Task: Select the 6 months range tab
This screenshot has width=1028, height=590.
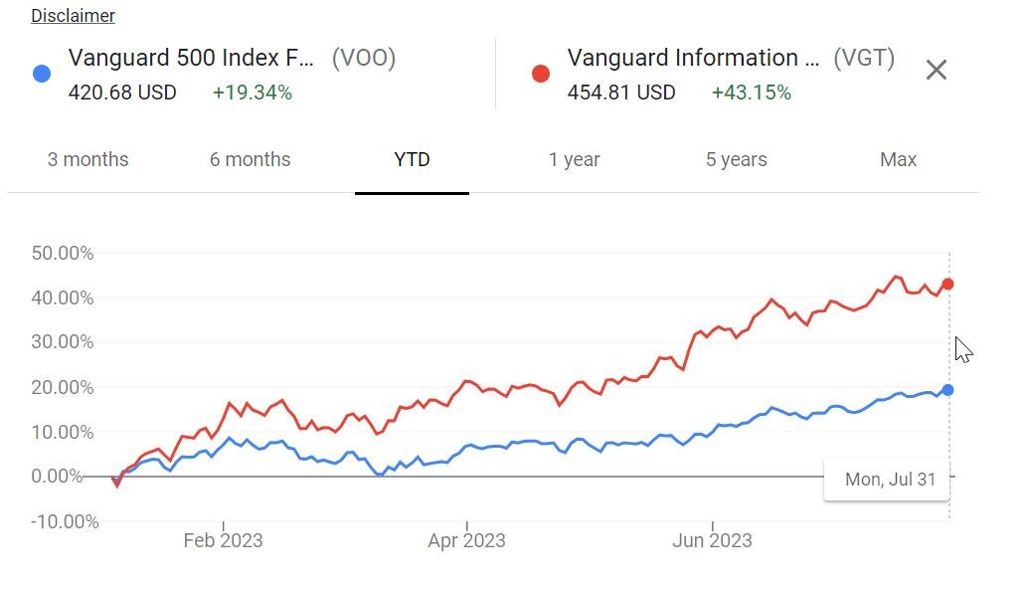Action: (x=250, y=159)
